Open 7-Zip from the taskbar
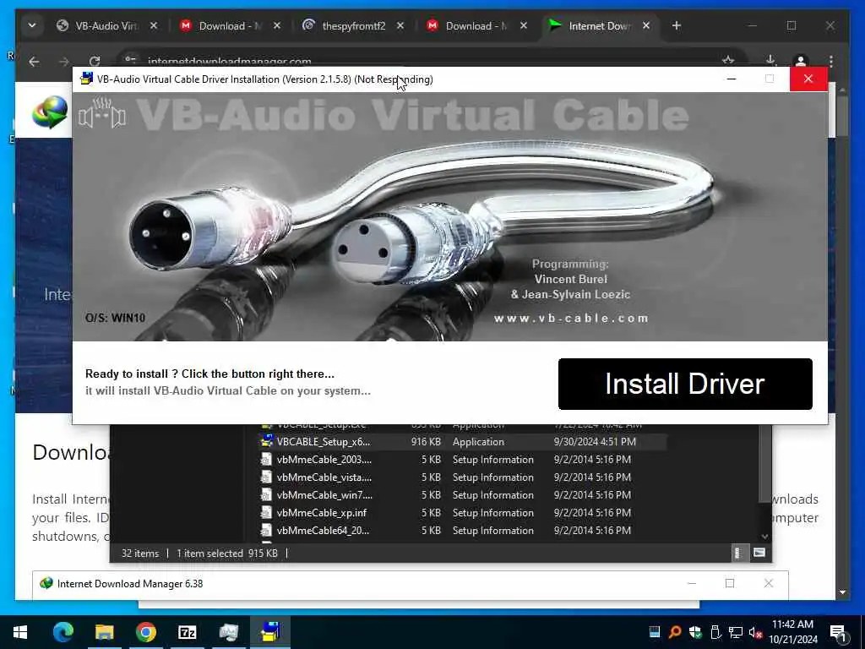This screenshot has height=649, width=865. tap(187, 632)
